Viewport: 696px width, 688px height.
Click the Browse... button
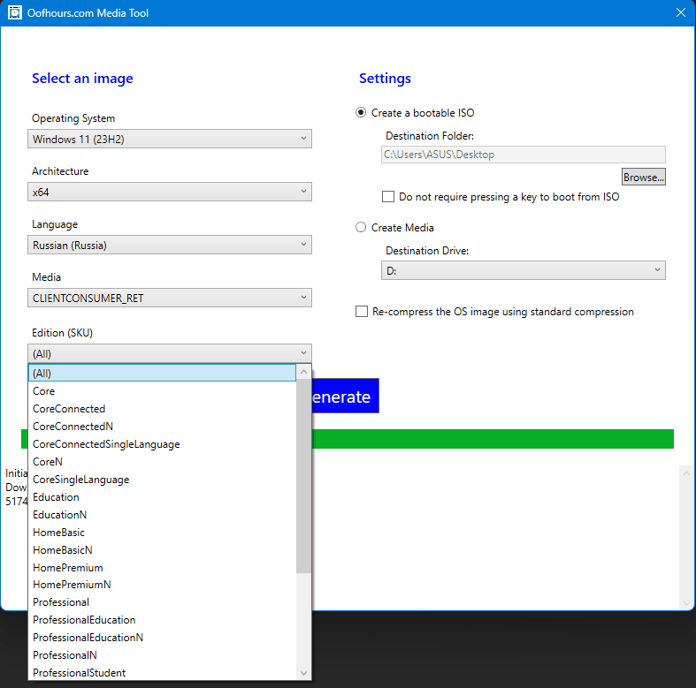coord(643,178)
